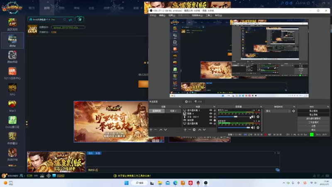Switch to 社区 tab in platform top nav
The image size is (332, 187).
pyautogui.click(x=91, y=8)
